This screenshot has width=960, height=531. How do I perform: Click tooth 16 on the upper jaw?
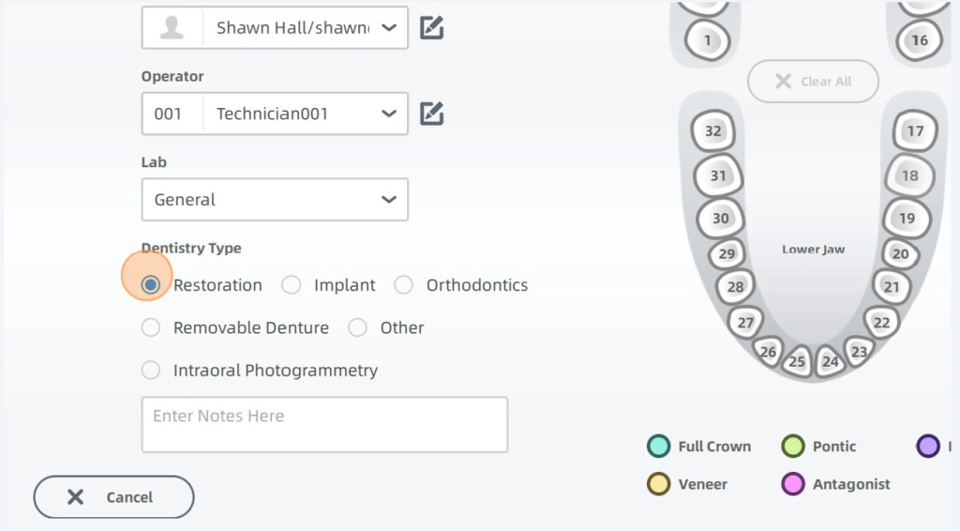919,40
